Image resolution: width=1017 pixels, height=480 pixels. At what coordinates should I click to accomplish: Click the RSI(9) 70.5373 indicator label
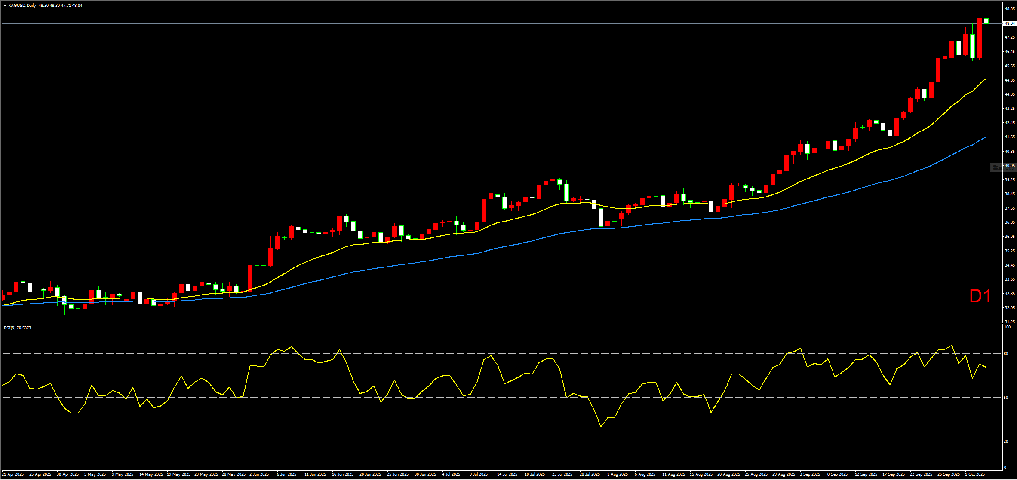[17, 328]
